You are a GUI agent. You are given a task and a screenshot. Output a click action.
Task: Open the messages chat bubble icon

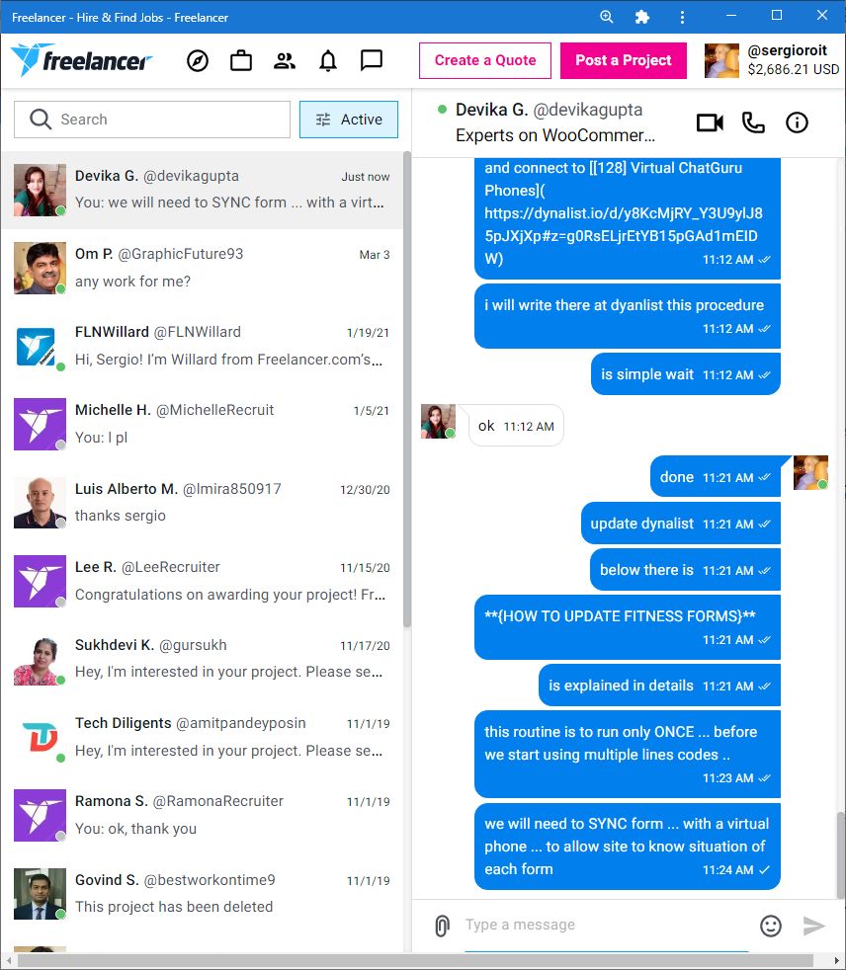click(372, 60)
